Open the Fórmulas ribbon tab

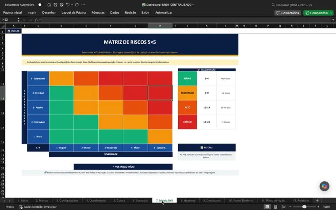click(x=98, y=13)
